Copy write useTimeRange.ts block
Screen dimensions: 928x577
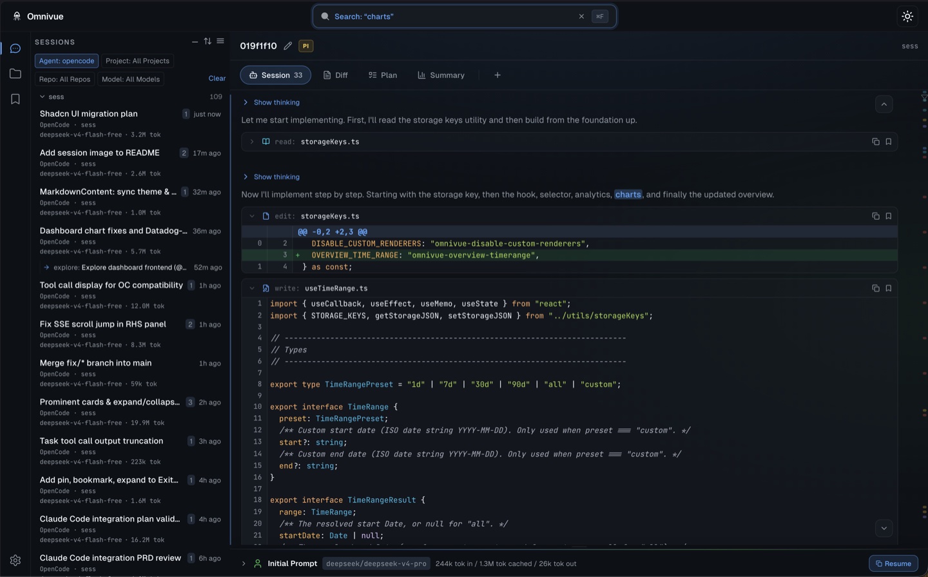pyautogui.click(x=876, y=288)
